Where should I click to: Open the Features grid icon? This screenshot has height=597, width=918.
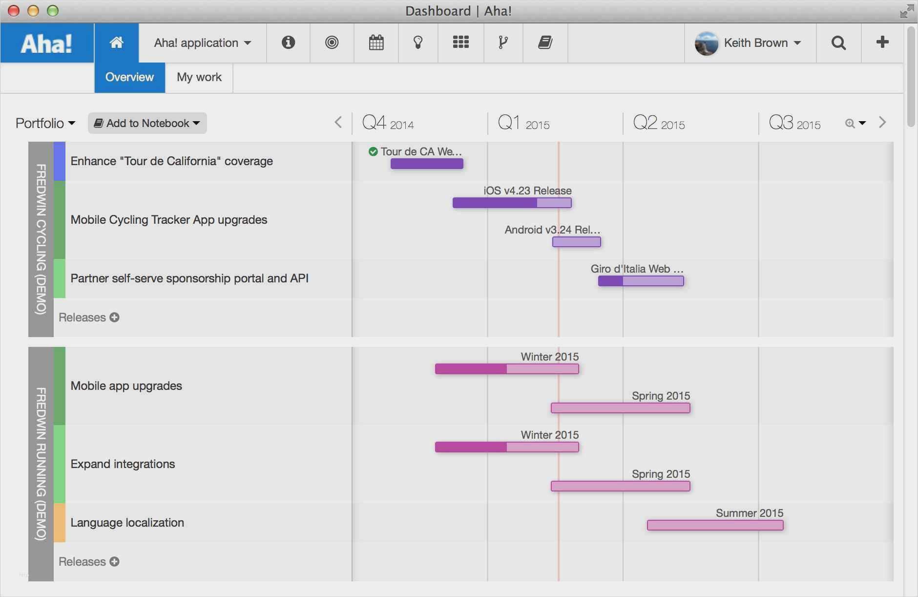(460, 43)
